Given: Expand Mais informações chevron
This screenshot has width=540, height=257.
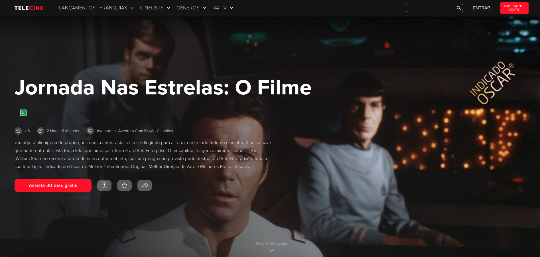Looking at the screenshot, I should [271, 250].
